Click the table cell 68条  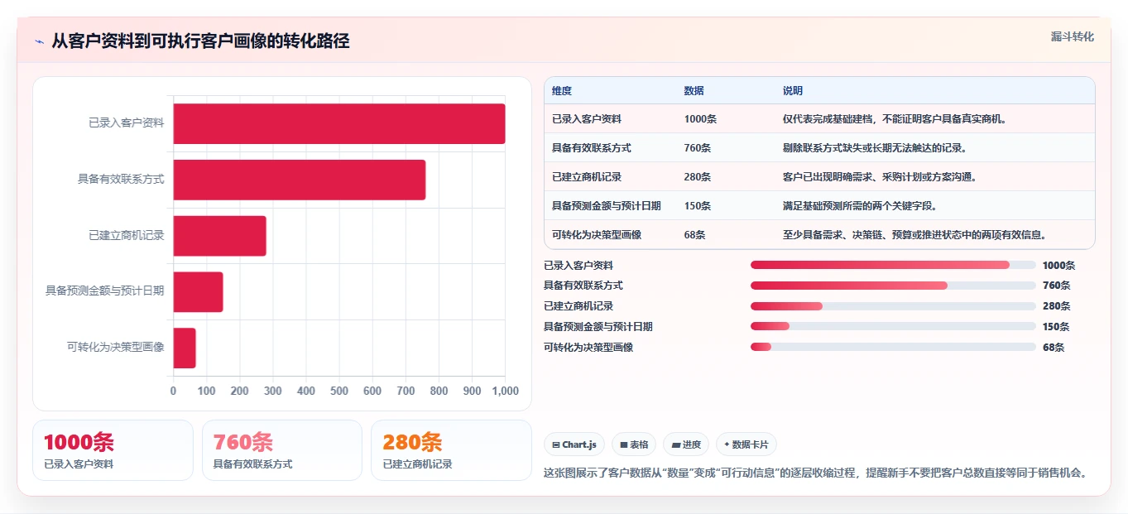tap(695, 235)
